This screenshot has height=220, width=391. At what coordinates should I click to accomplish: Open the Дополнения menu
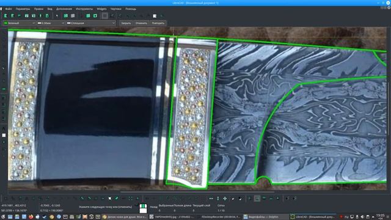tap(64, 9)
